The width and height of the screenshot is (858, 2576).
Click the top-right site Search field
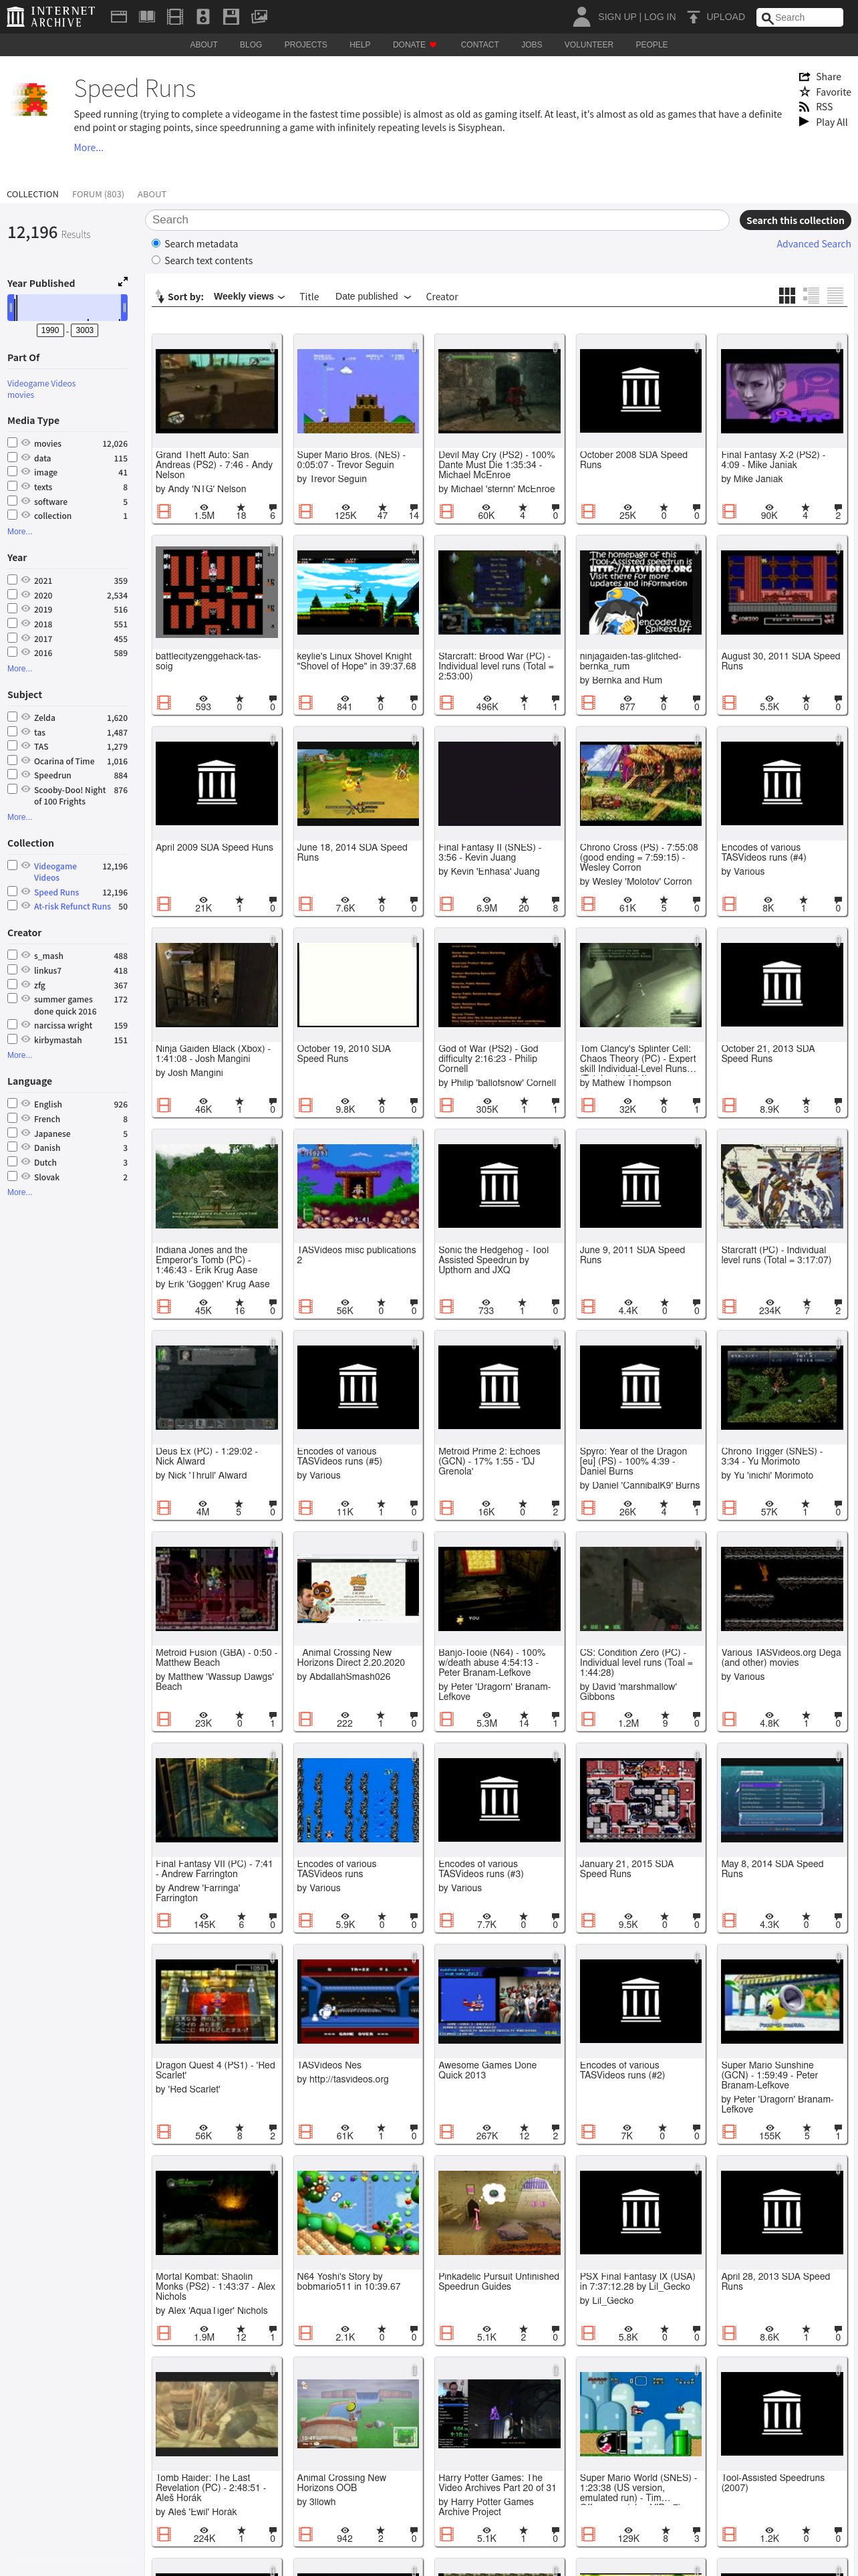coord(799,17)
